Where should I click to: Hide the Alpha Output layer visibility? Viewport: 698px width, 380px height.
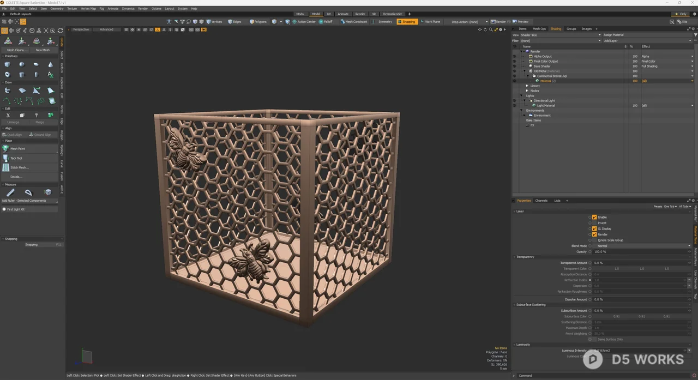[514, 56]
